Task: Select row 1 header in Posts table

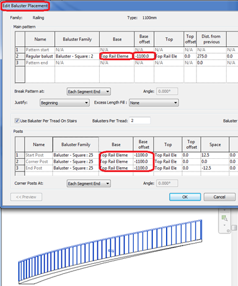Action: (20, 155)
